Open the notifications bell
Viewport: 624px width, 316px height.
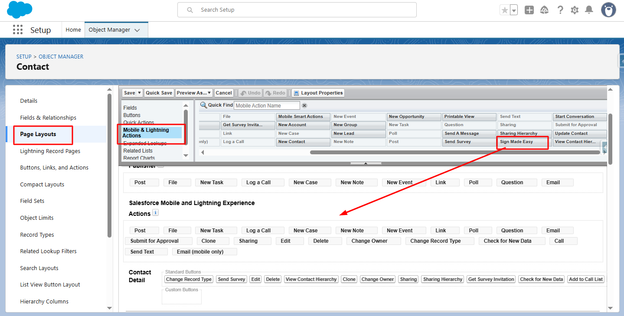(x=590, y=10)
